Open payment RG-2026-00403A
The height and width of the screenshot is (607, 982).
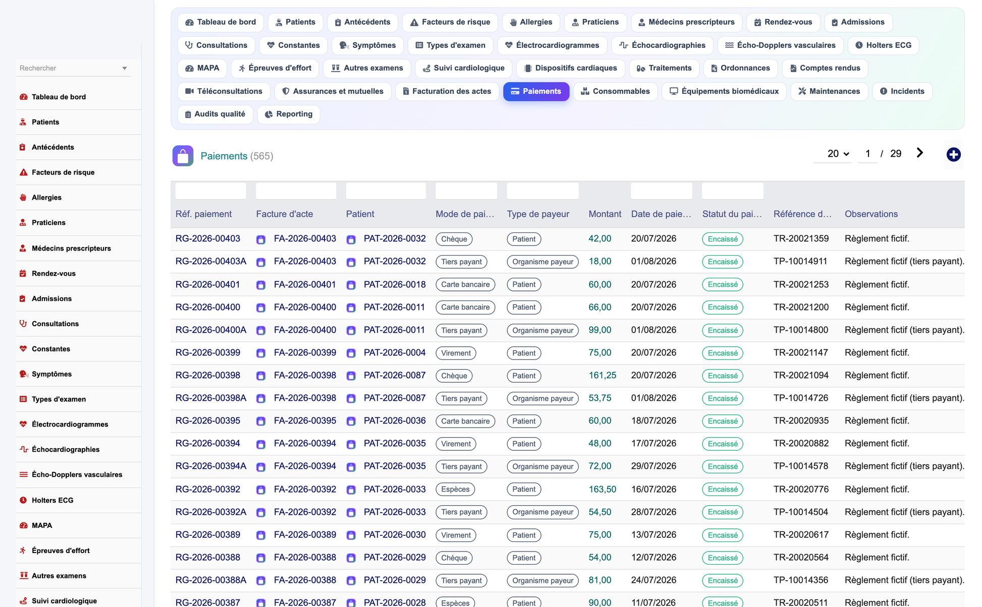211,261
